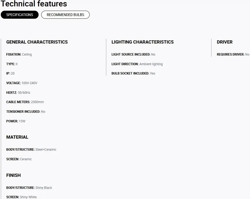Click the Technical features heading
This screenshot has width=250, height=199.
(34, 4)
